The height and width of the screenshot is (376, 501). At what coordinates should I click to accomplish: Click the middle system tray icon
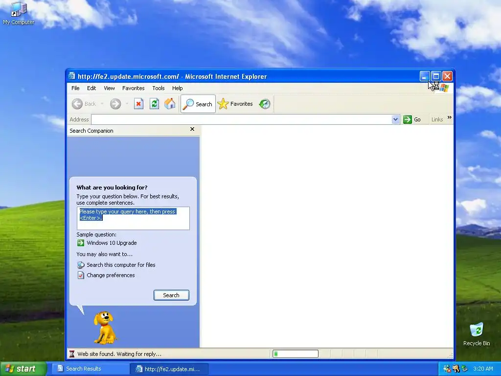456,369
